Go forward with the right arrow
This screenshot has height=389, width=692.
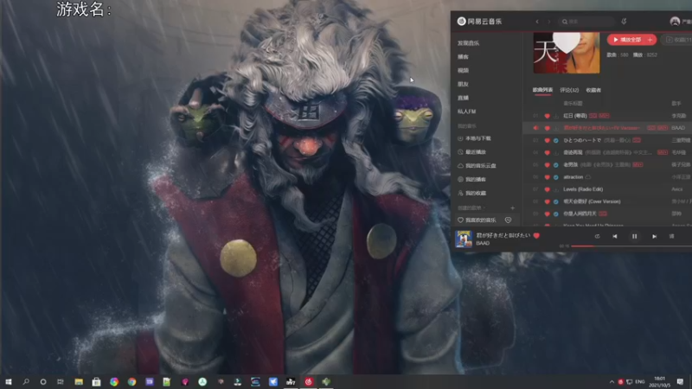click(x=549, y=21)
